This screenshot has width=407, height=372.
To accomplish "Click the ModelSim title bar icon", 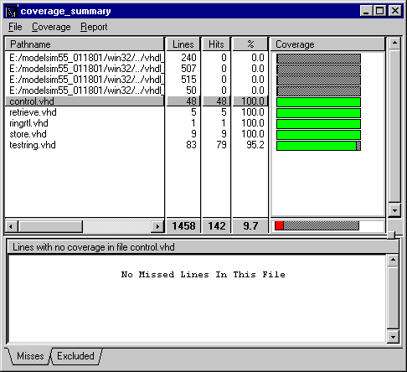I will (x=12, y=11).
